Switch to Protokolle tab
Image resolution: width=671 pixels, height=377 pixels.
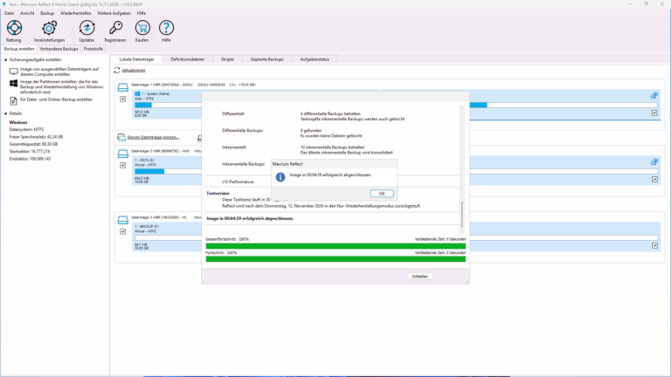(x=93, y=49)
